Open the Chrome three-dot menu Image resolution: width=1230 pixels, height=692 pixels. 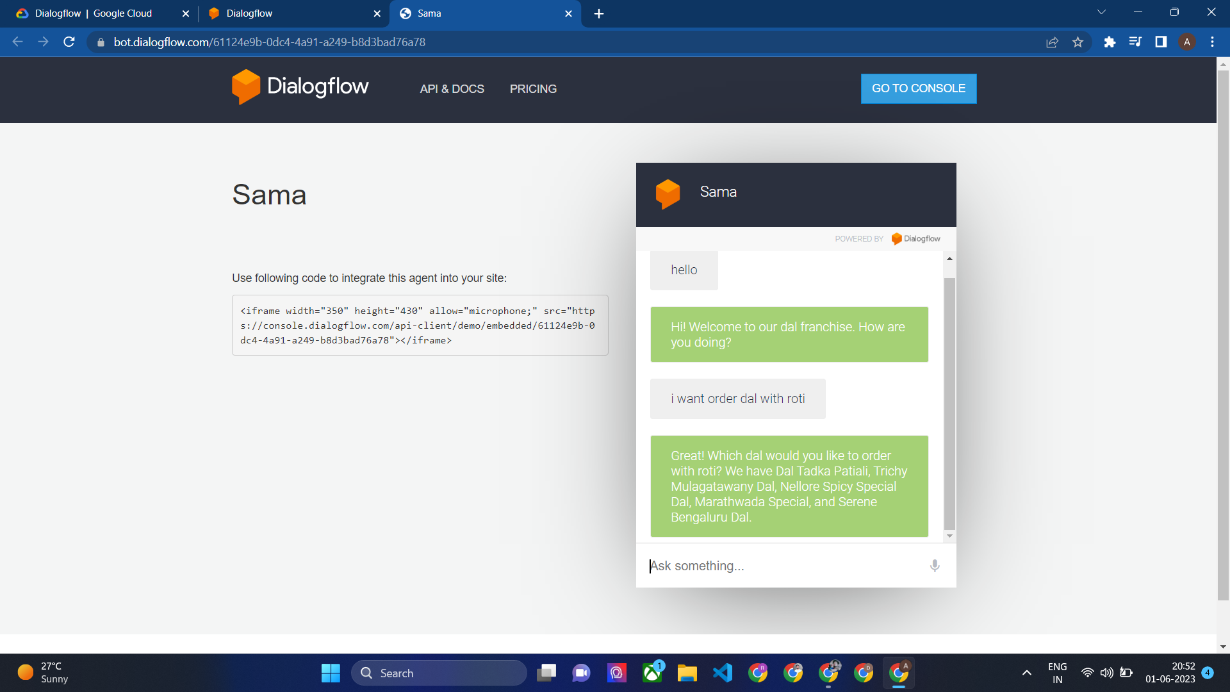[x=1212, y=42]
